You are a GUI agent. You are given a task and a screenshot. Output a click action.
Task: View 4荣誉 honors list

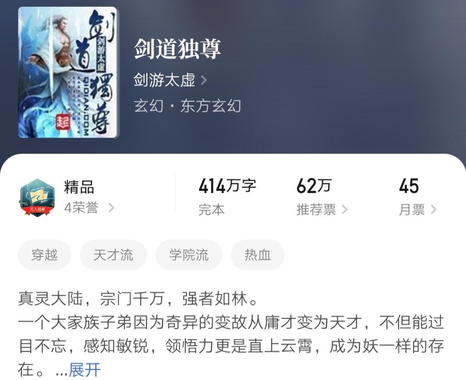pyautogui.click(x=81, y=207)
